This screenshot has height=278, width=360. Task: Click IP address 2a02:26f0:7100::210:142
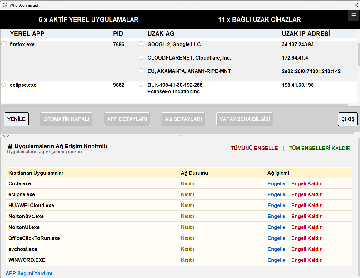tap(311, 71)
